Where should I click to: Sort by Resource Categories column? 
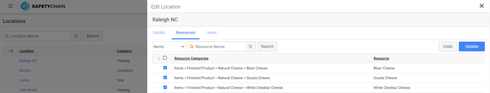pos(191,59)
